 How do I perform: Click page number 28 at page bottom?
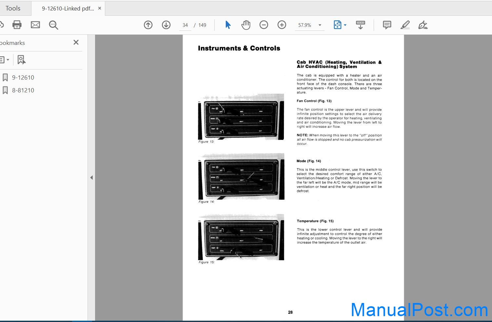click(x=290, y=313)
